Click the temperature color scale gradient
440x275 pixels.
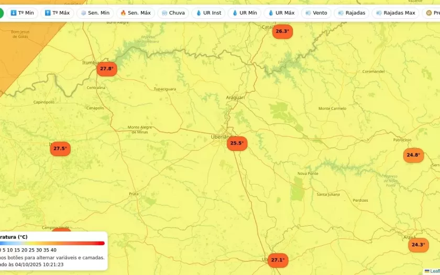[x=52, y=243]
